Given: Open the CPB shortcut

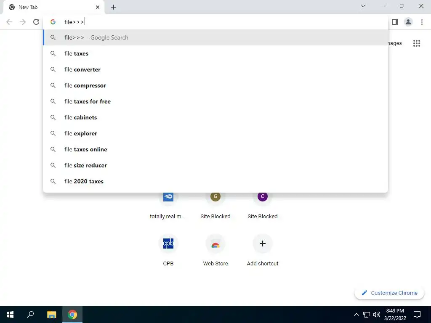Looking at the screenshot, I should coord(168,250).
